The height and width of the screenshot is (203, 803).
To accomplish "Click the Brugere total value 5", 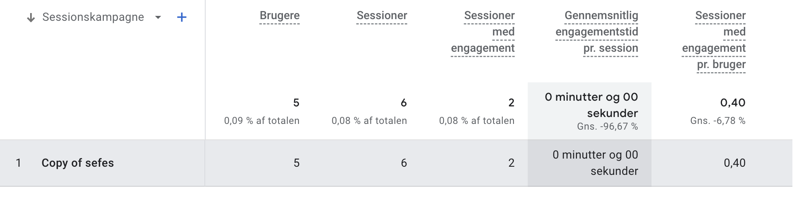I will tap(296, 103).
